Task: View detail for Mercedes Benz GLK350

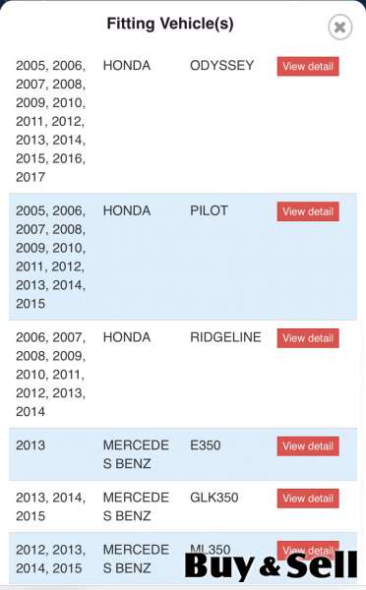Action: pyautogui.click(x=308, y=499)
